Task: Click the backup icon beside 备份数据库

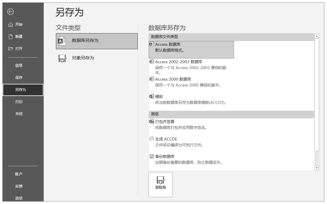Action: (x=152, y=156)
